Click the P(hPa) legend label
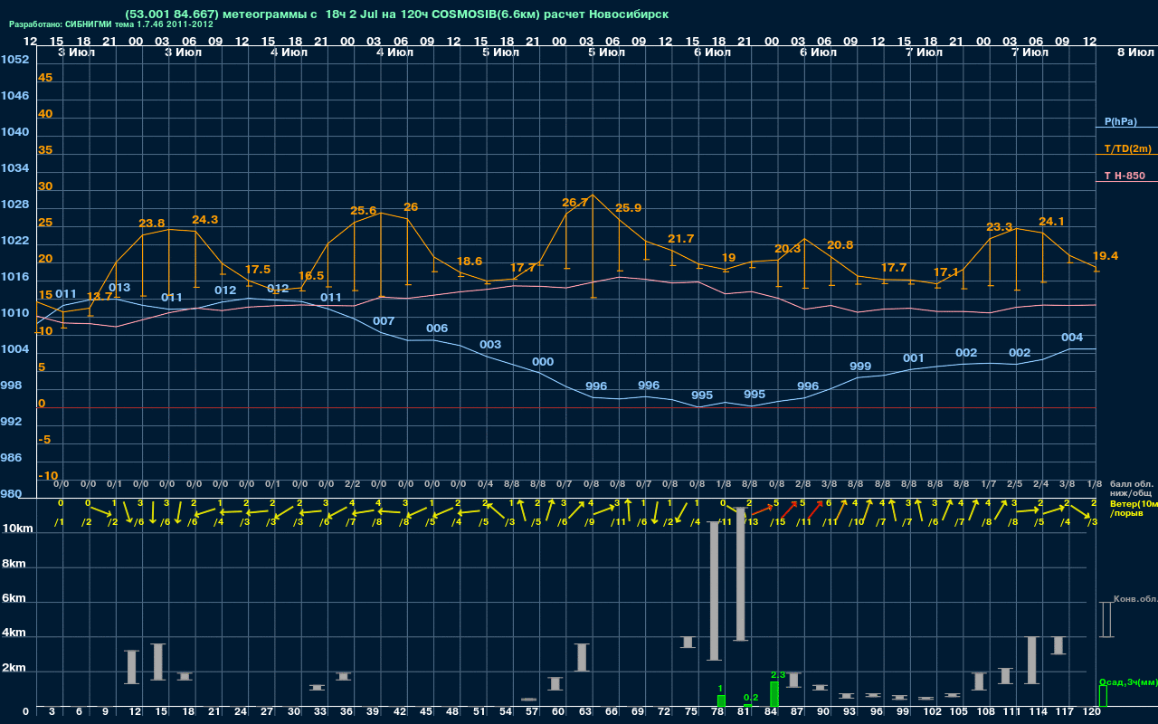Viewport: 1158px width, 724px height. tap(1120, 121)
